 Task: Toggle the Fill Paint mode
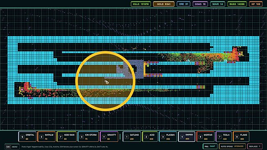tap(210, 146)
